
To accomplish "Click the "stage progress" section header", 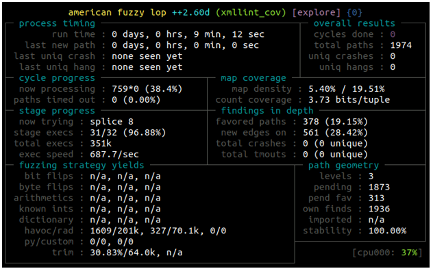I will coord(57,111).
